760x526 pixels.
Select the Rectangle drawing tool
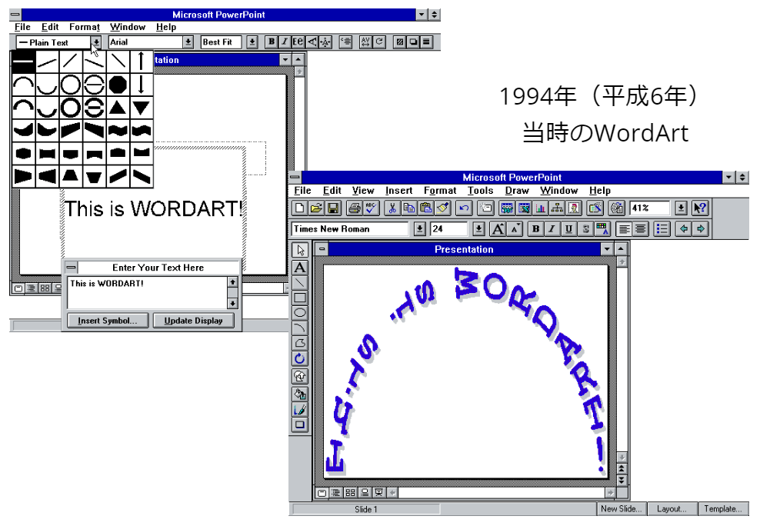(300, 298)
